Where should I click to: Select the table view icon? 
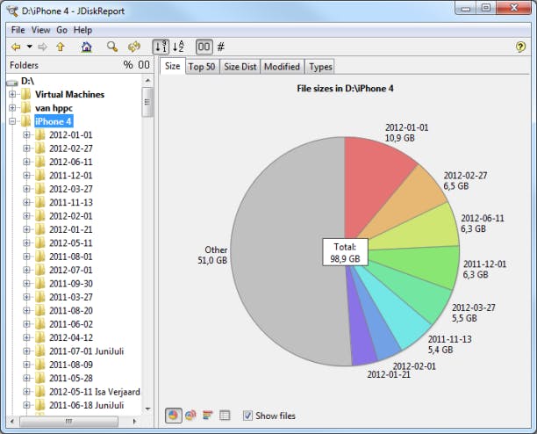click(x=225, y=416)
